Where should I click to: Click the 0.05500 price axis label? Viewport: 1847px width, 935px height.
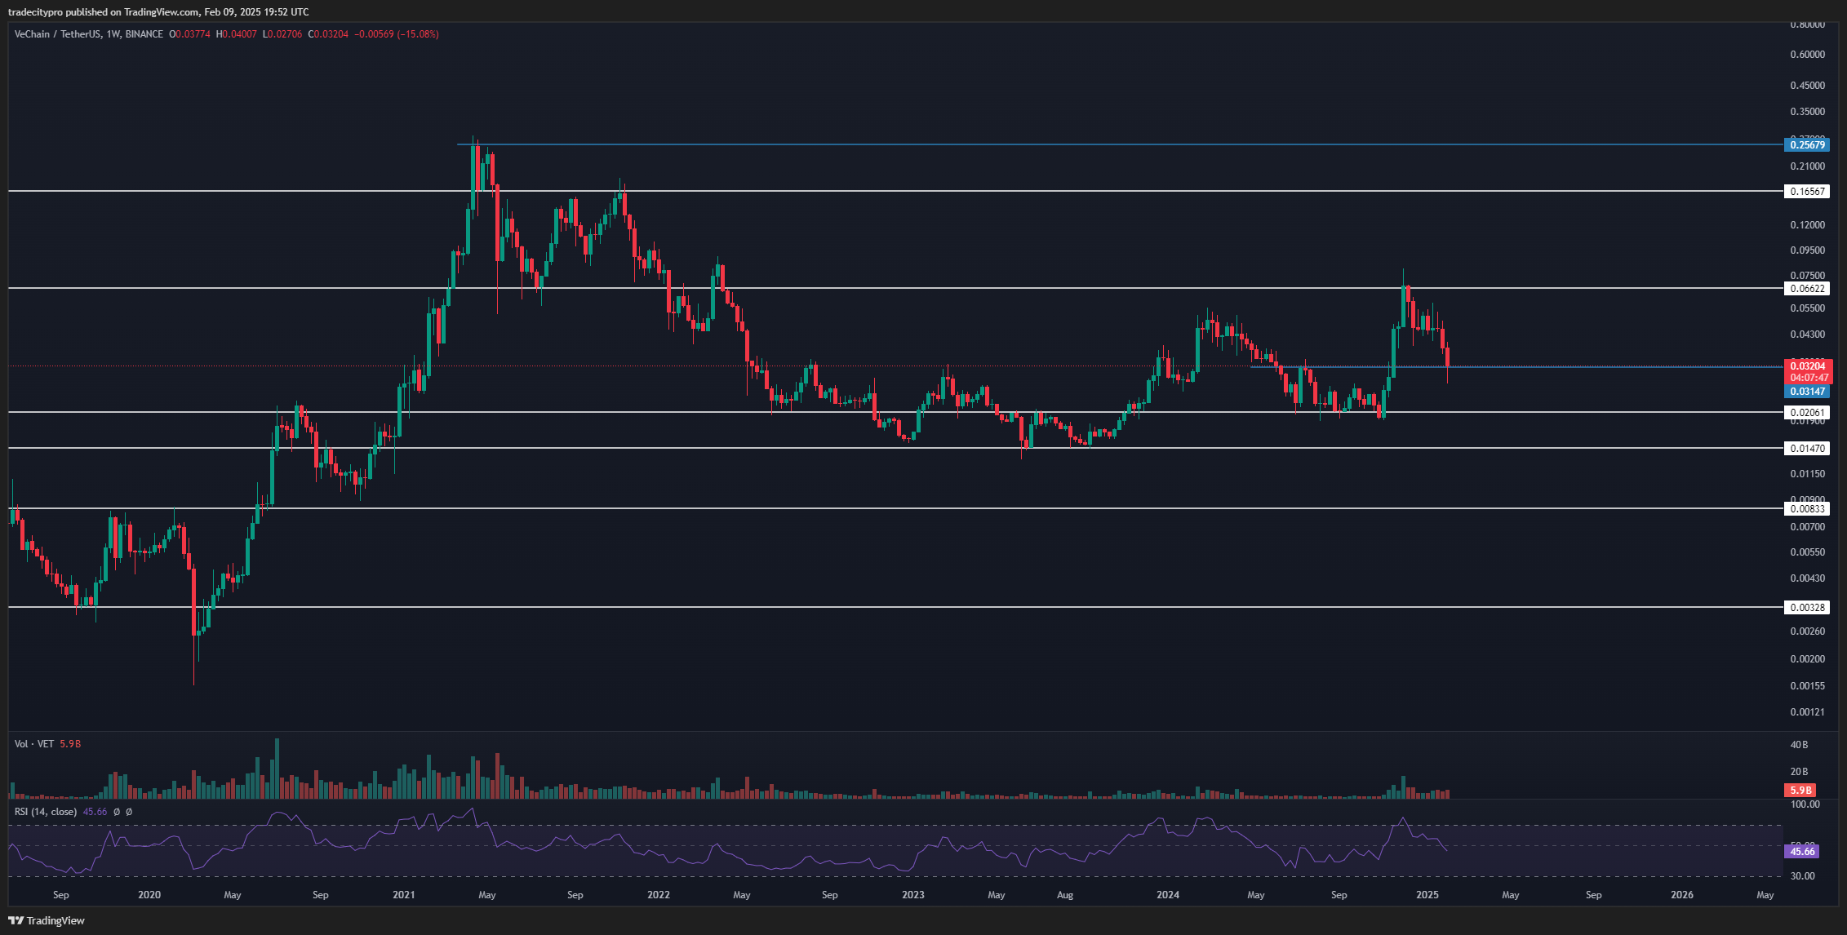pyautogui.click(x=1806, y=308)
